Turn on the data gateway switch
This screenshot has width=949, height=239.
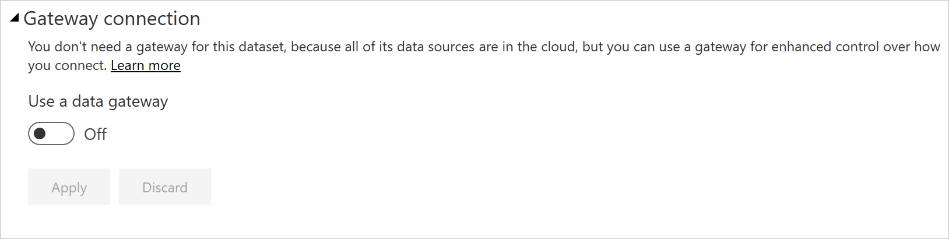51,133
